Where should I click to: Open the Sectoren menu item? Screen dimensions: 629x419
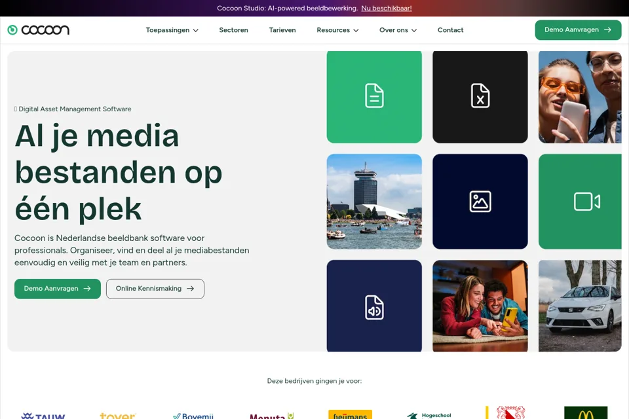[x=233, y=30]
